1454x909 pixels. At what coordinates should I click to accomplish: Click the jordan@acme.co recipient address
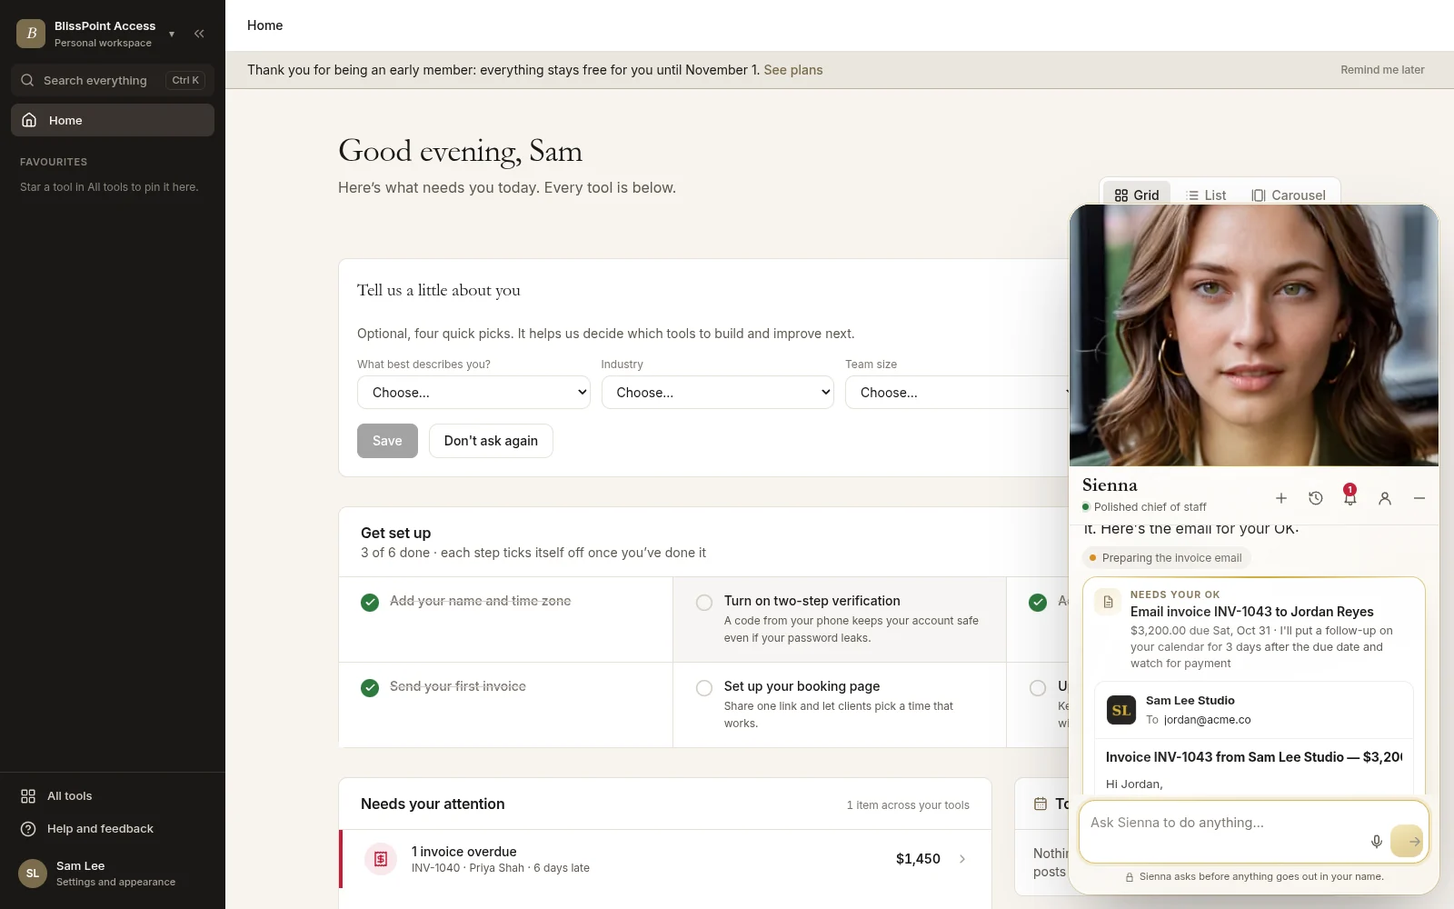point(1207,720)
